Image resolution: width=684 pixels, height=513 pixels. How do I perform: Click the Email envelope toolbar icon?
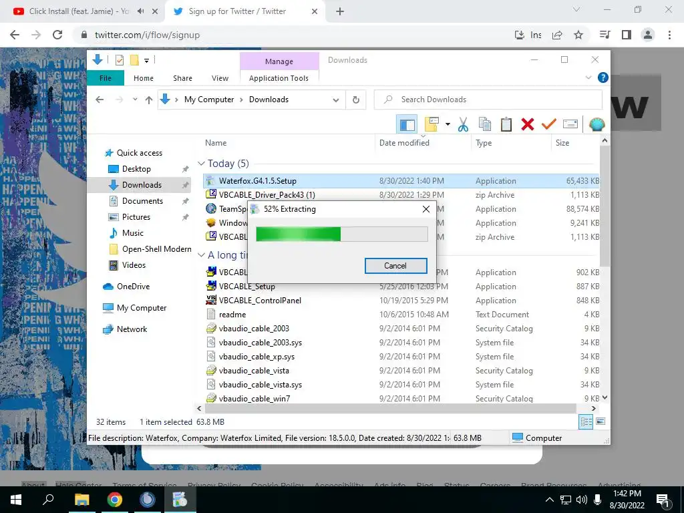[570, 124]
